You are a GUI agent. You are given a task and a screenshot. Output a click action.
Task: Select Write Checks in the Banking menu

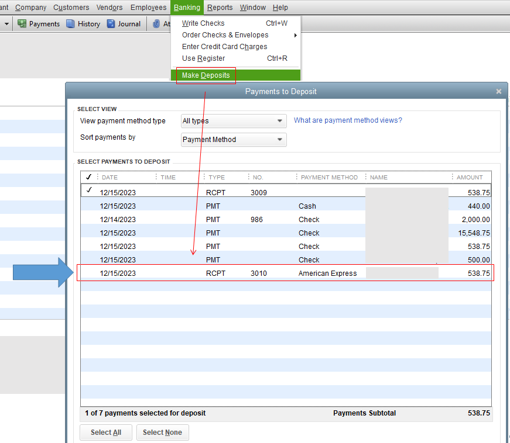pyautogui.click(x=203, y=23)
